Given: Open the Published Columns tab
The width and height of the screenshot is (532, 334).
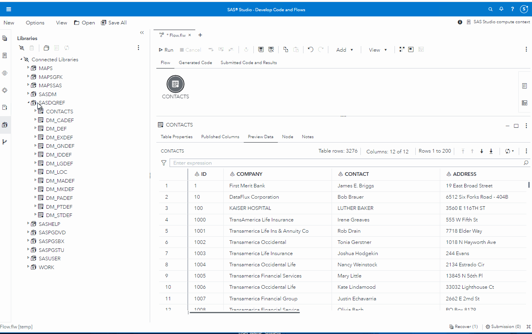Looking at the screenshot, I should click(220, 137).
